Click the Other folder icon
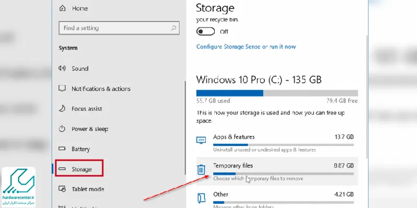Screen dimensions: 417x208 [201, 198]
